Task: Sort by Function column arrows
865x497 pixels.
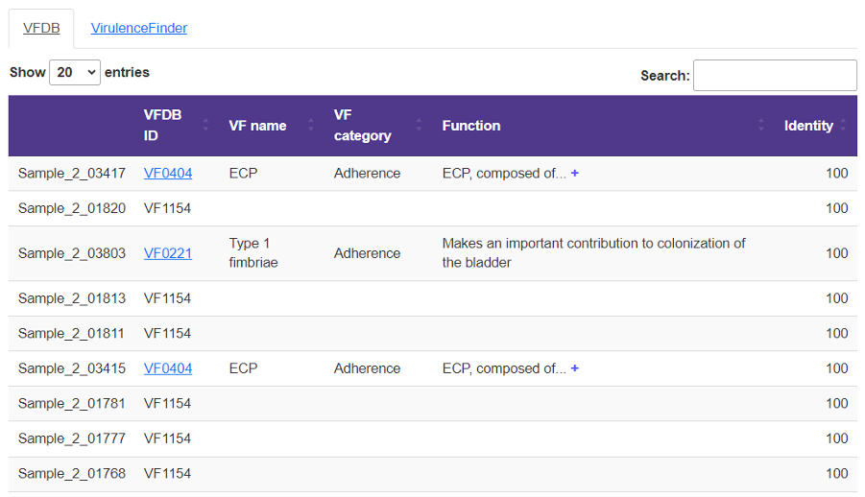Action: point(761,126)
